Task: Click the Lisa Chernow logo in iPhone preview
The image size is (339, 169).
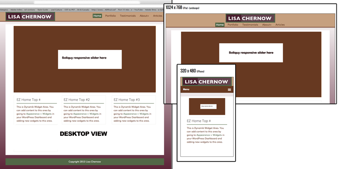Action: 207,82
